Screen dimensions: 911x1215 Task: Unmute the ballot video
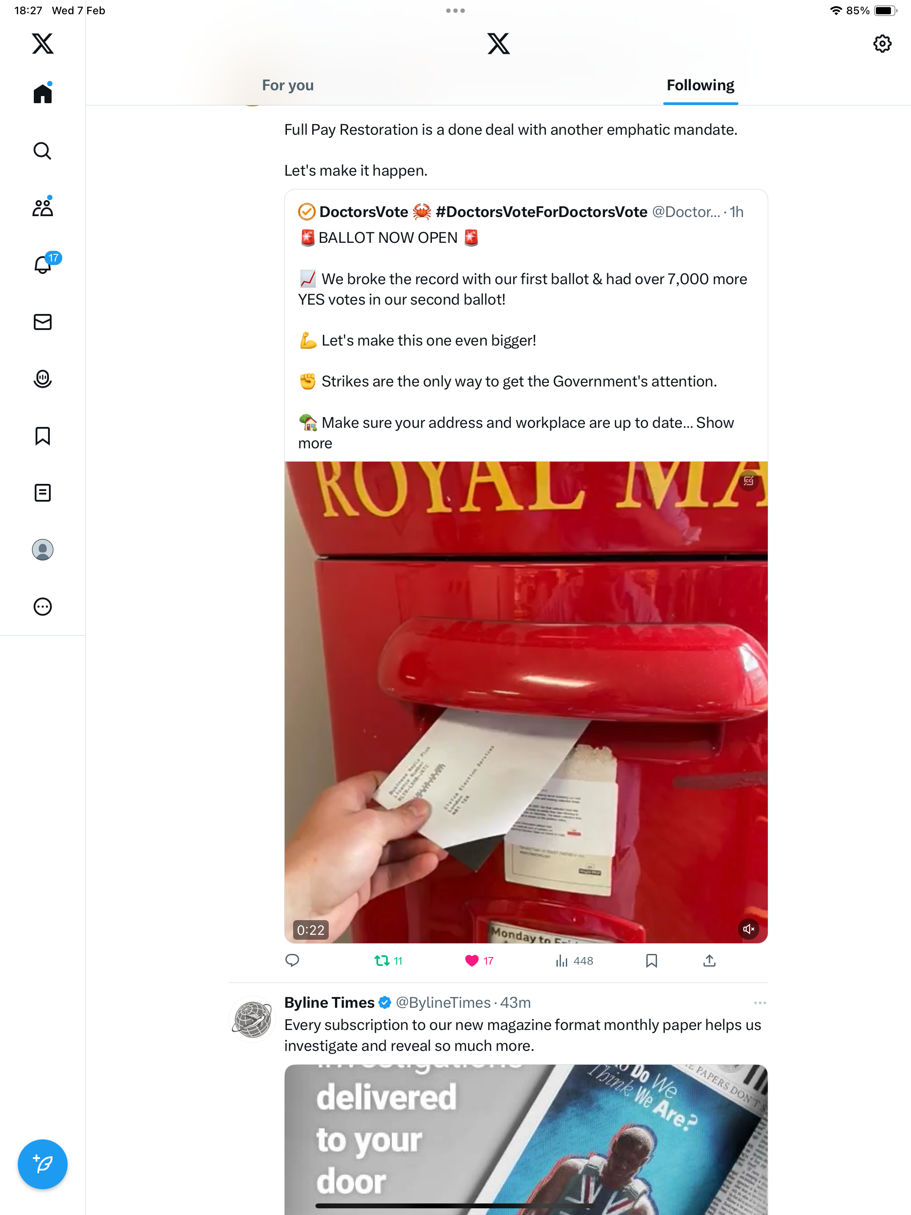click(x=748, y=929)
